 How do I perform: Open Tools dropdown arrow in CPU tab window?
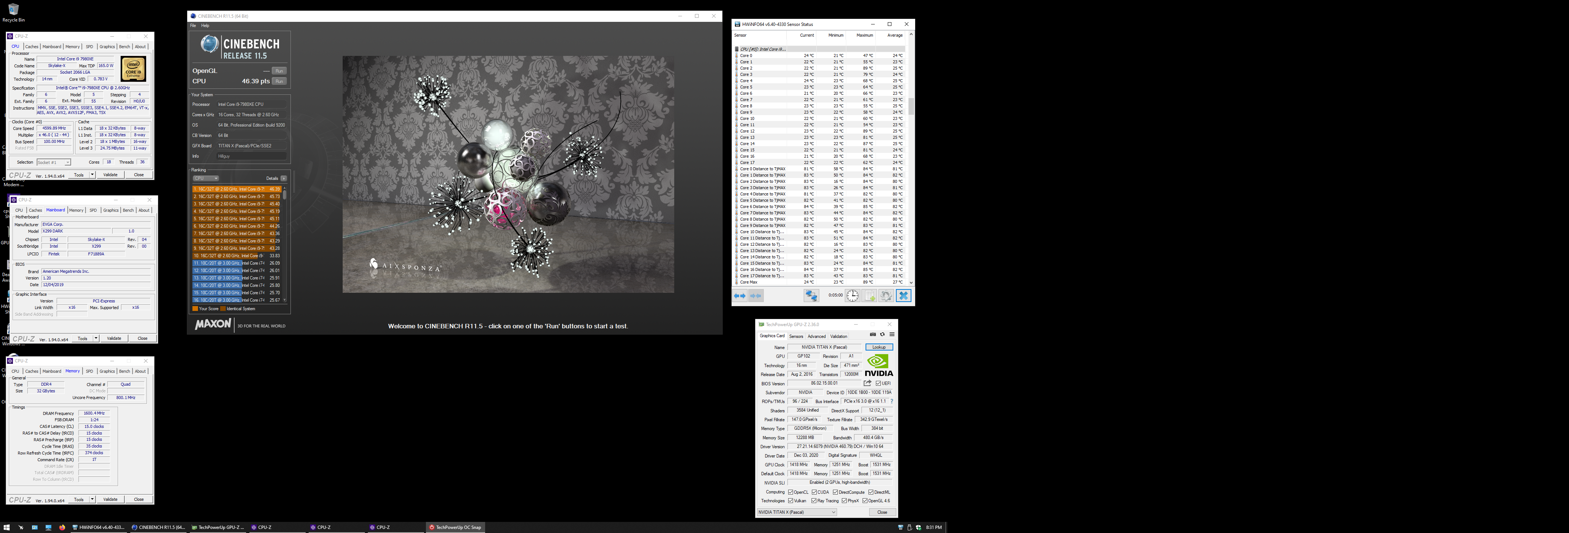pos(92,175)
